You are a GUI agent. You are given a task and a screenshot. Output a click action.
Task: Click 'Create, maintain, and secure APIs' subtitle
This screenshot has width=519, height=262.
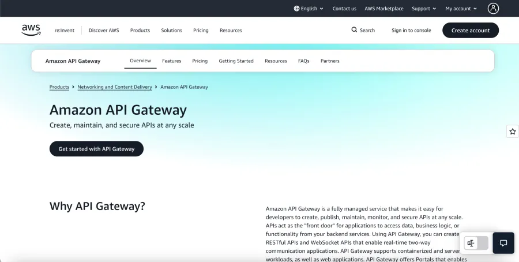coord(122,125)
